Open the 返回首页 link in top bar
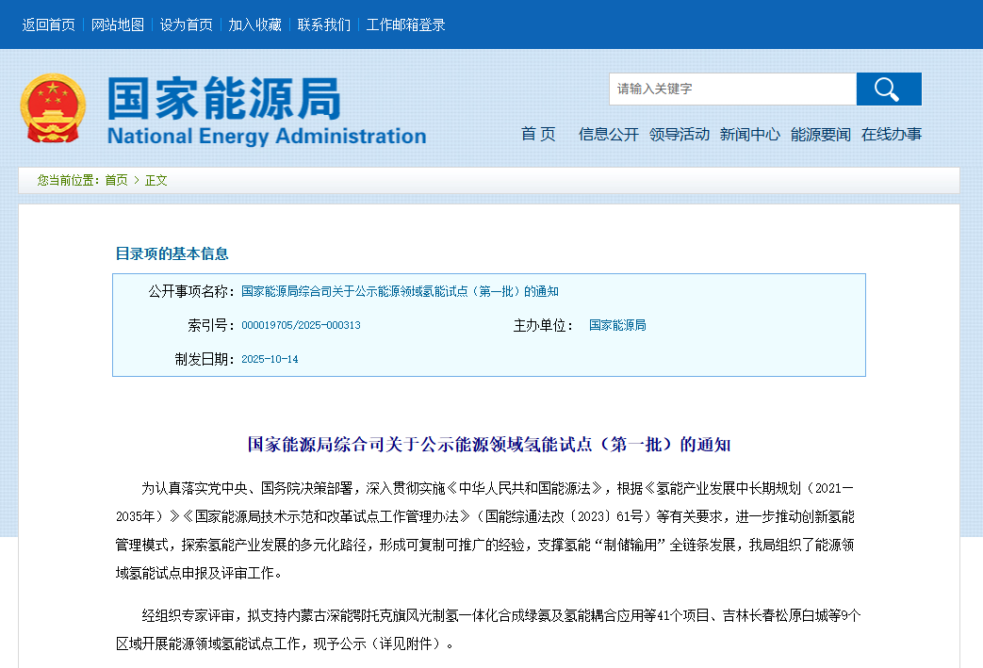The image size is (983, 668). [49, 25]
